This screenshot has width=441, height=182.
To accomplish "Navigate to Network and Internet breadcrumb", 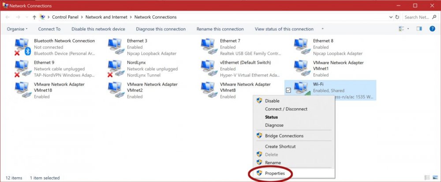I will click(106, 17).
